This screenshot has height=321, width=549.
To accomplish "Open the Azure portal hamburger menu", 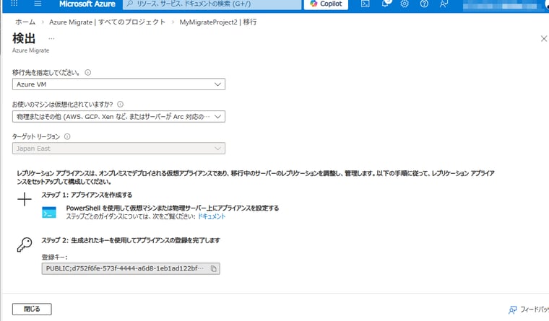I will click(38, 4).
